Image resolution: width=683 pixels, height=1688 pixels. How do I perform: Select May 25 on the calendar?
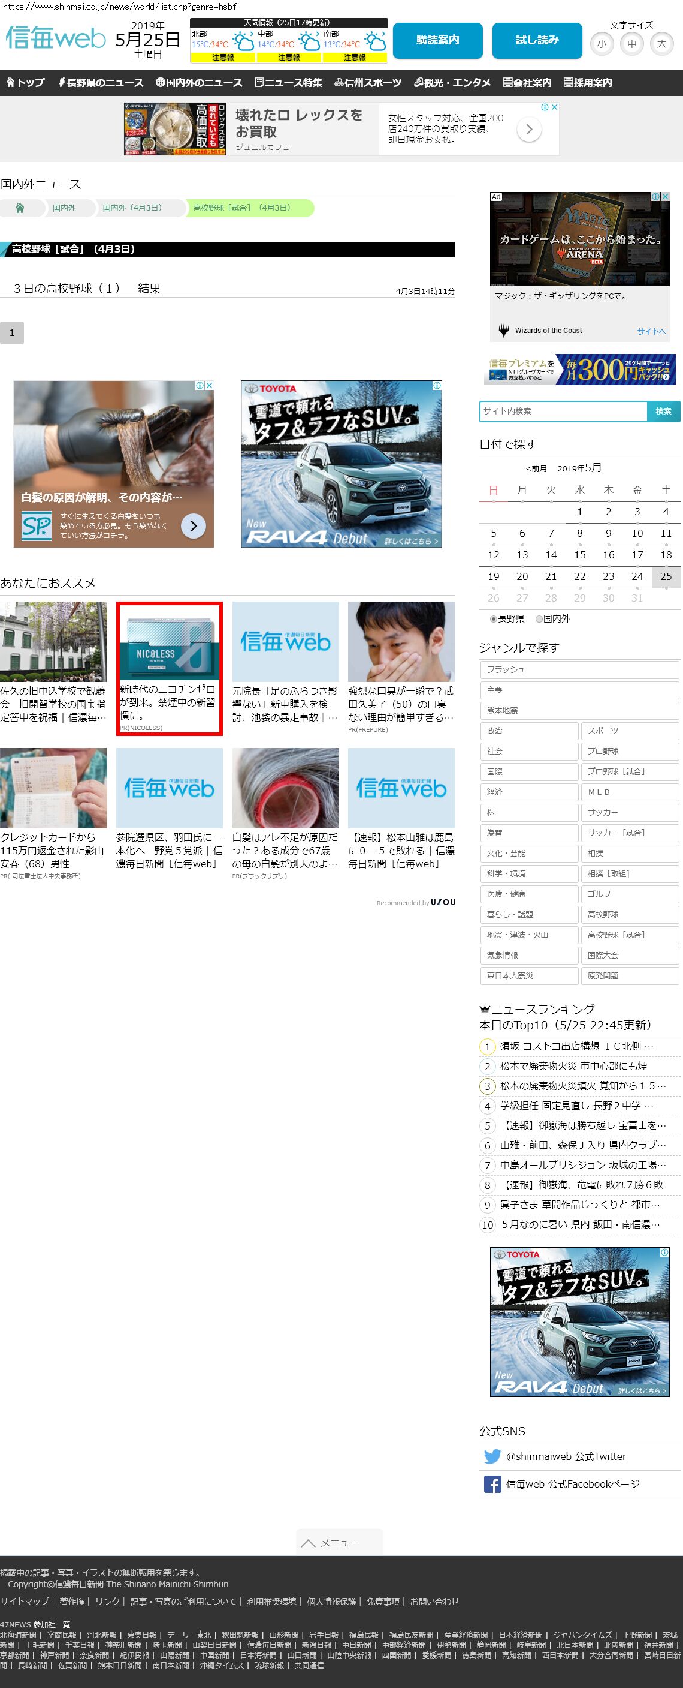click(666, 576)
